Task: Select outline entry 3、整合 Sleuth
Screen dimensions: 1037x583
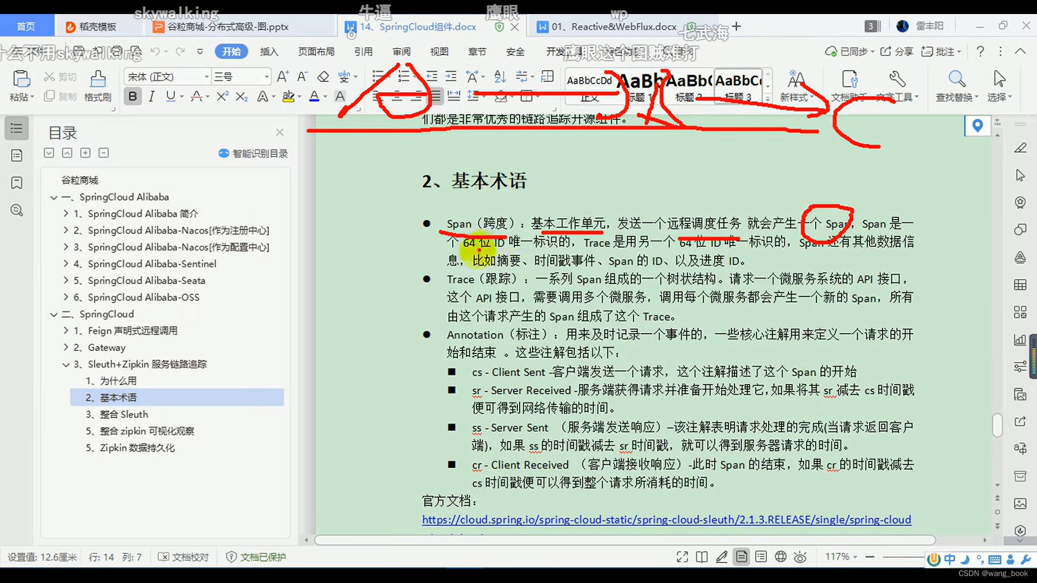Action: (117, 414)
